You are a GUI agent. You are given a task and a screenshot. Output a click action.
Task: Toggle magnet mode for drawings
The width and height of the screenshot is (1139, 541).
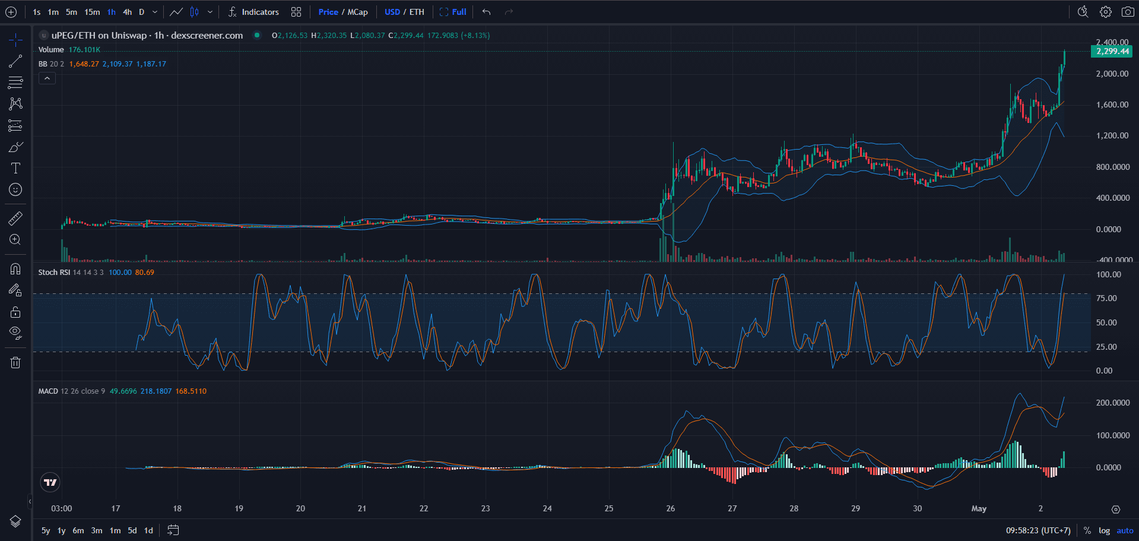15,269
